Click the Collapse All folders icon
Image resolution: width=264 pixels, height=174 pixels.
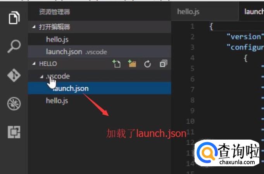(x=163, y=64)
